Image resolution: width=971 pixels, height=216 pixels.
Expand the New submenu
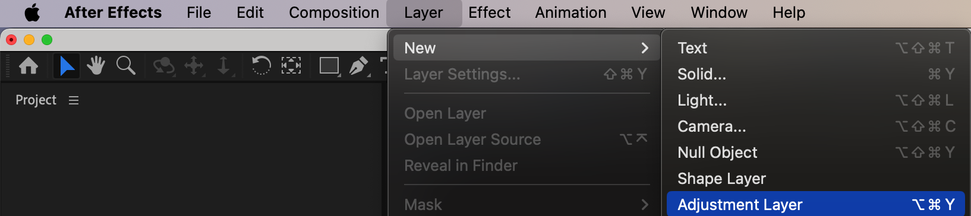[525, 48]
